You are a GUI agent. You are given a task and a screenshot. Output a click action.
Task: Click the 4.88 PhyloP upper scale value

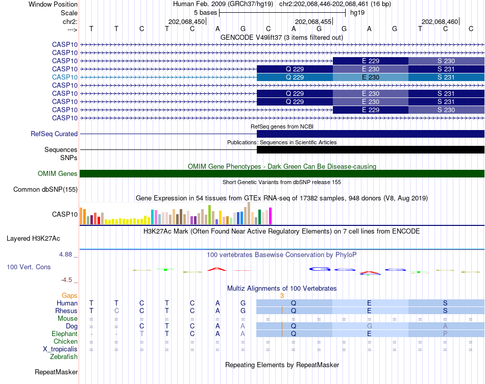65,254
